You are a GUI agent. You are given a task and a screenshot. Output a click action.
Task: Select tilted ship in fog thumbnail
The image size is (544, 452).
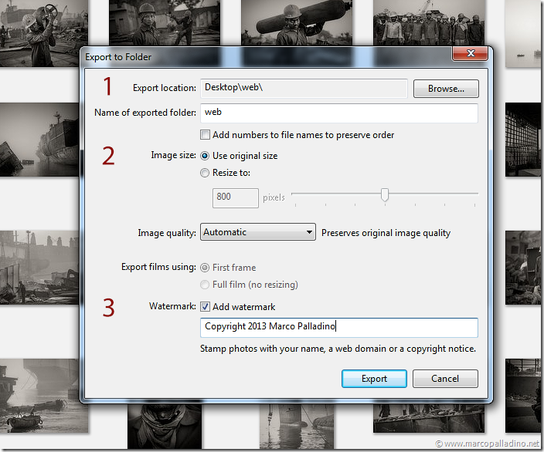40,140
